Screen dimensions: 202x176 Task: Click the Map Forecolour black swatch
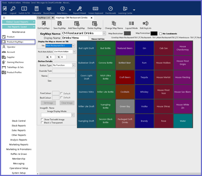[x=154, y=34]
